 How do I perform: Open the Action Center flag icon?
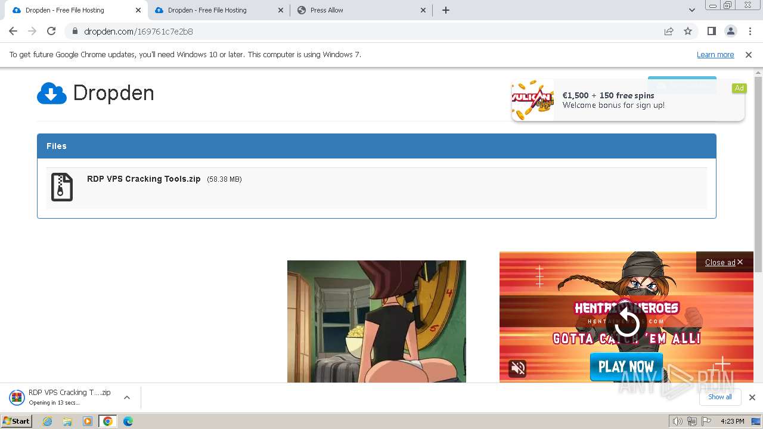[706, 421]
